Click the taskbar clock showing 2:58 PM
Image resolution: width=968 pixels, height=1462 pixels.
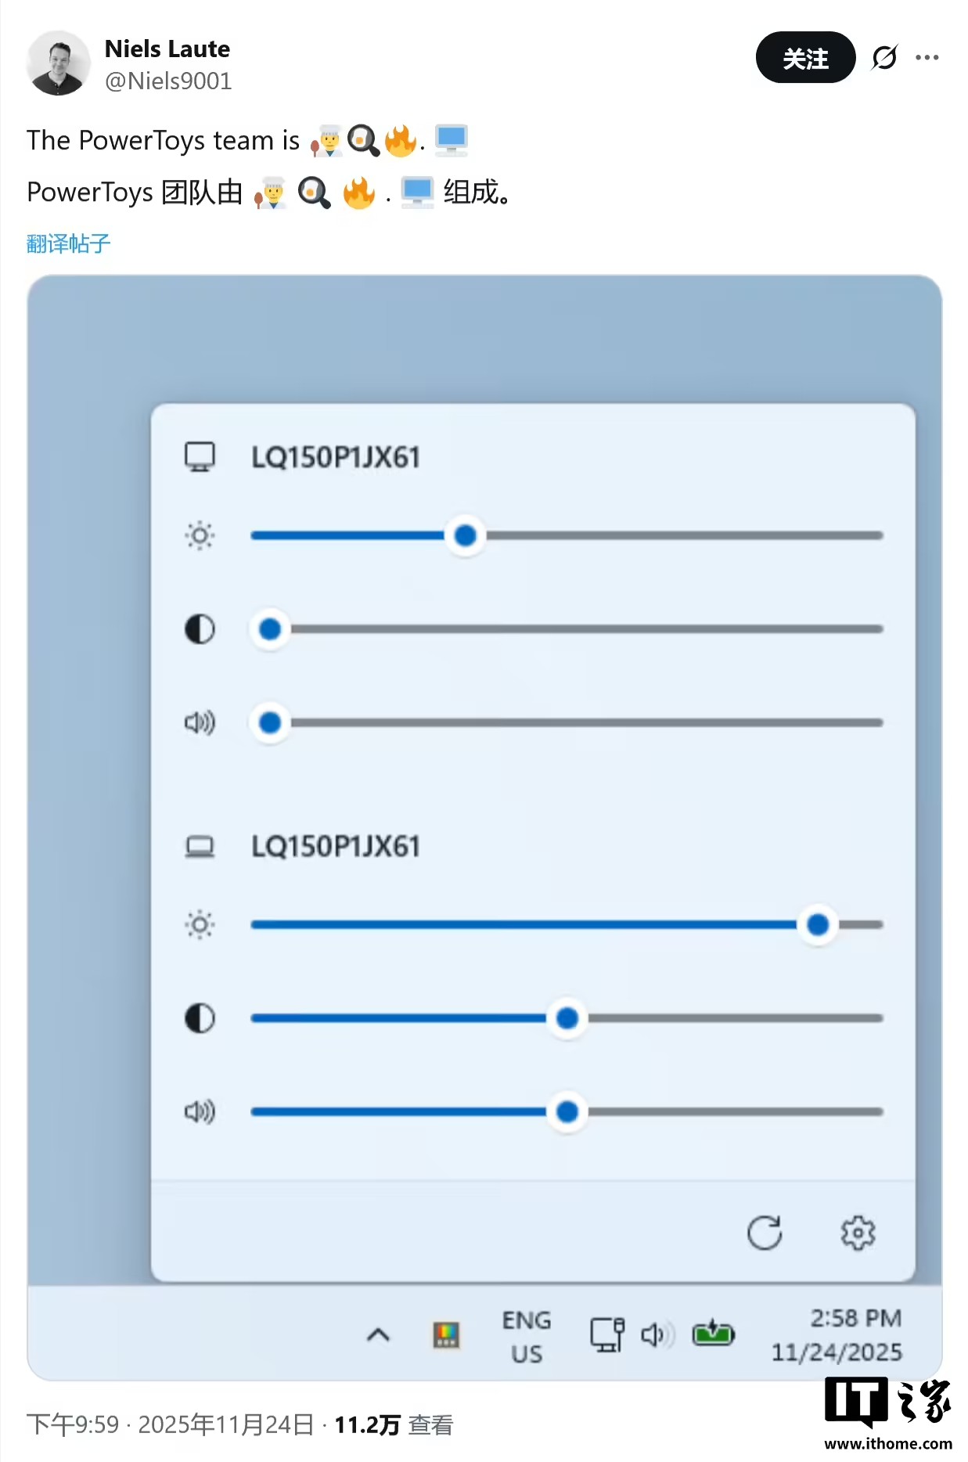click(837, 1335)
